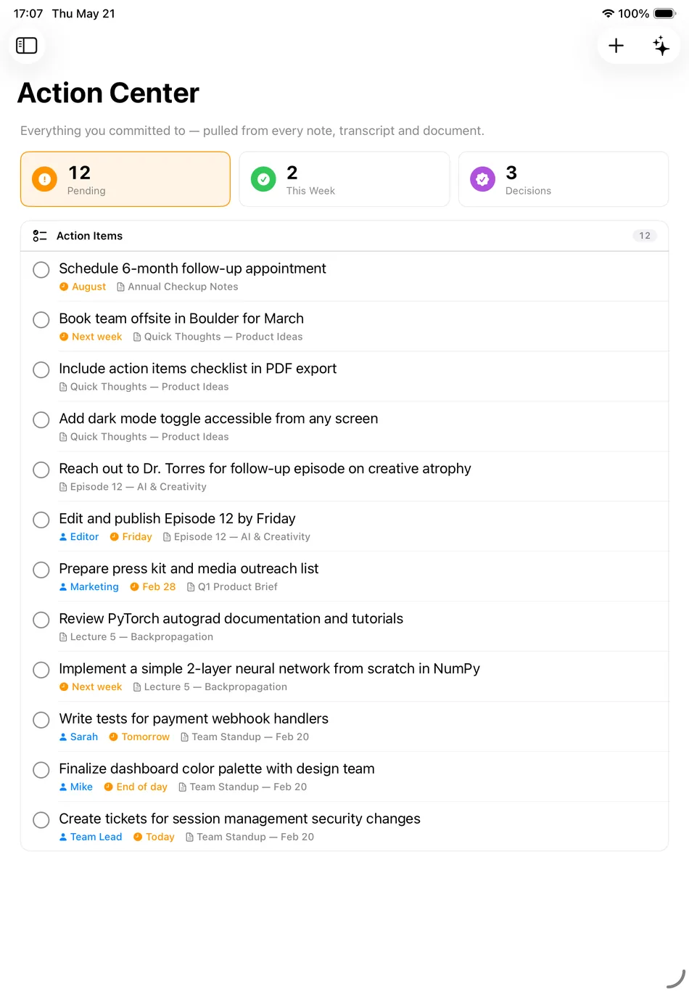
Task: Check off Book team offsite in Boulder
Action: (41, 320)
